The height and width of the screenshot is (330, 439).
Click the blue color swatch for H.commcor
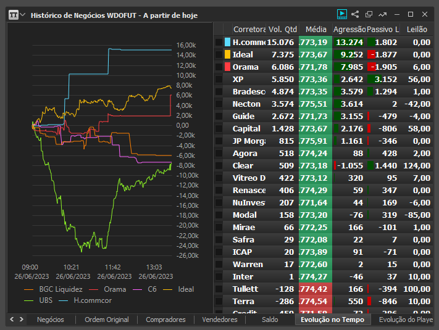pyautogui.click(x=227, y=42)
